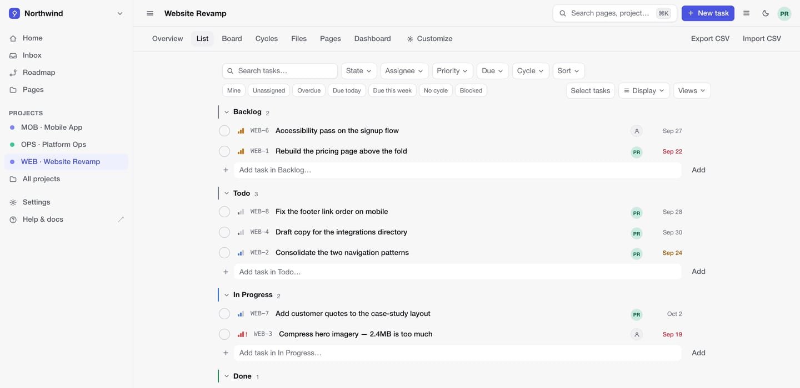The height and width of the screenshot is (388, 800).
Task: Click Import CSV
Action: pos(762,39)
